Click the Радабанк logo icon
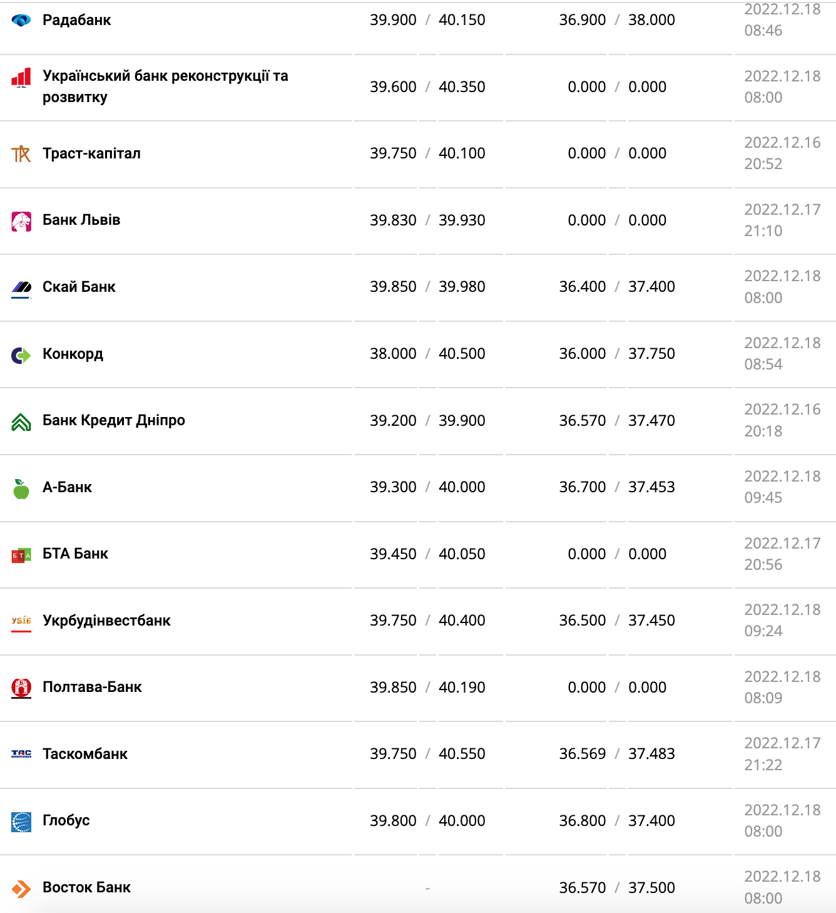836x913 pixels. [x=21, y=20]
